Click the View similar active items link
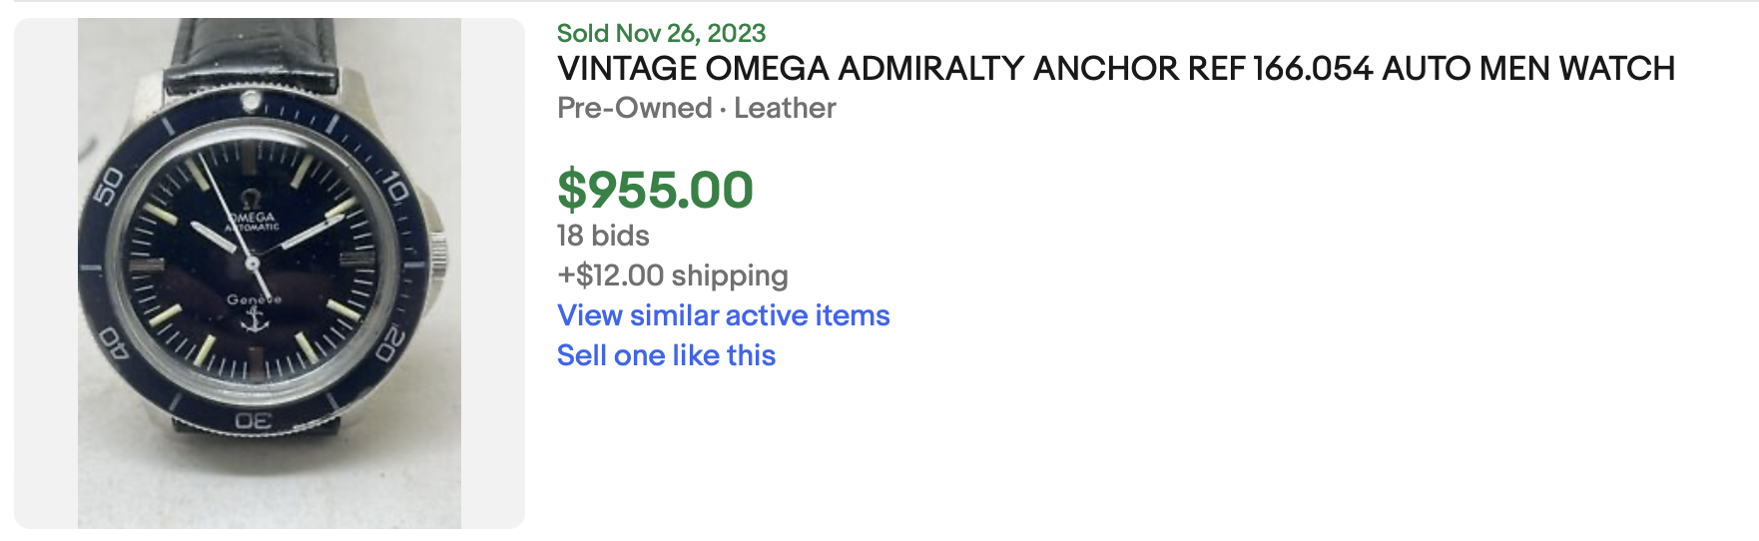 pos(723,315)
